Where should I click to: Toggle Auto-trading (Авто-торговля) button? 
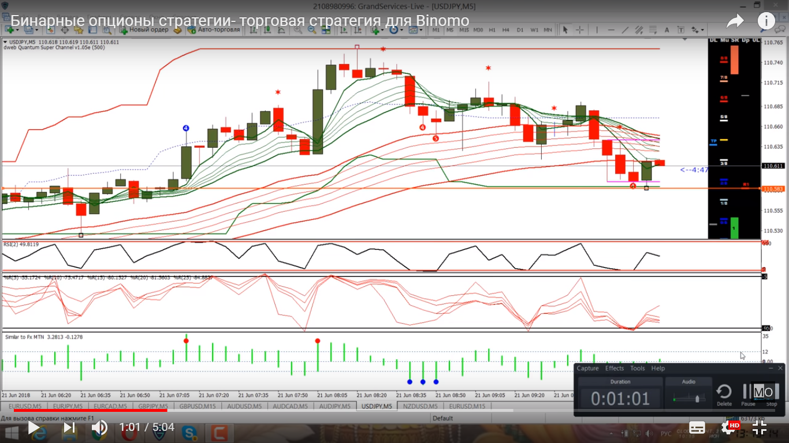(214, 29)
